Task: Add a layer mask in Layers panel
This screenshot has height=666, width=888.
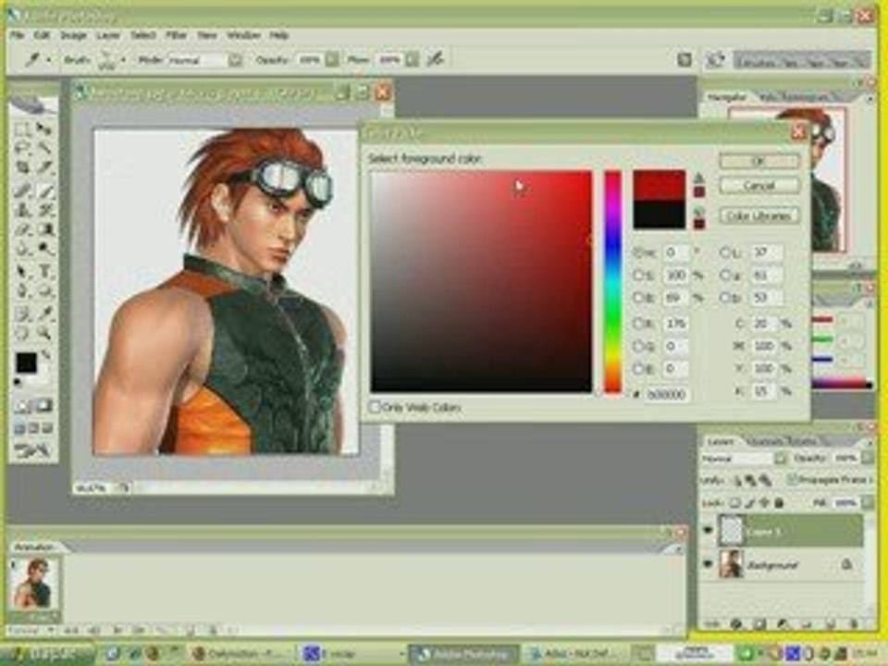Action: (x=759, y=624)
